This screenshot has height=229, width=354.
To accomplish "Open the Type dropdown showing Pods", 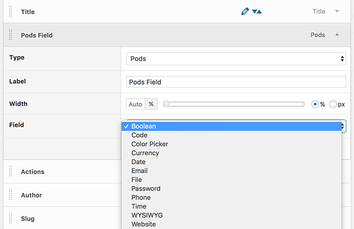I will pyautogui.click(x=236, y=59).
